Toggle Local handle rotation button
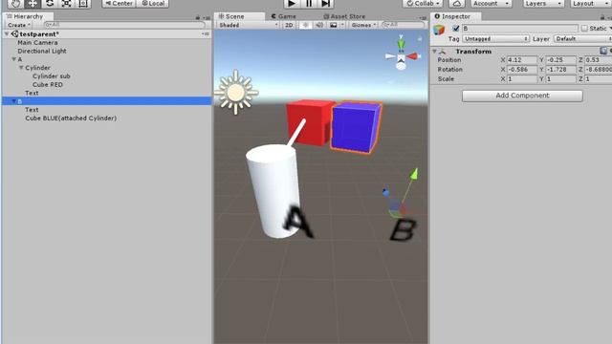This screenshot has height=344, width=612. coord(153,4)
